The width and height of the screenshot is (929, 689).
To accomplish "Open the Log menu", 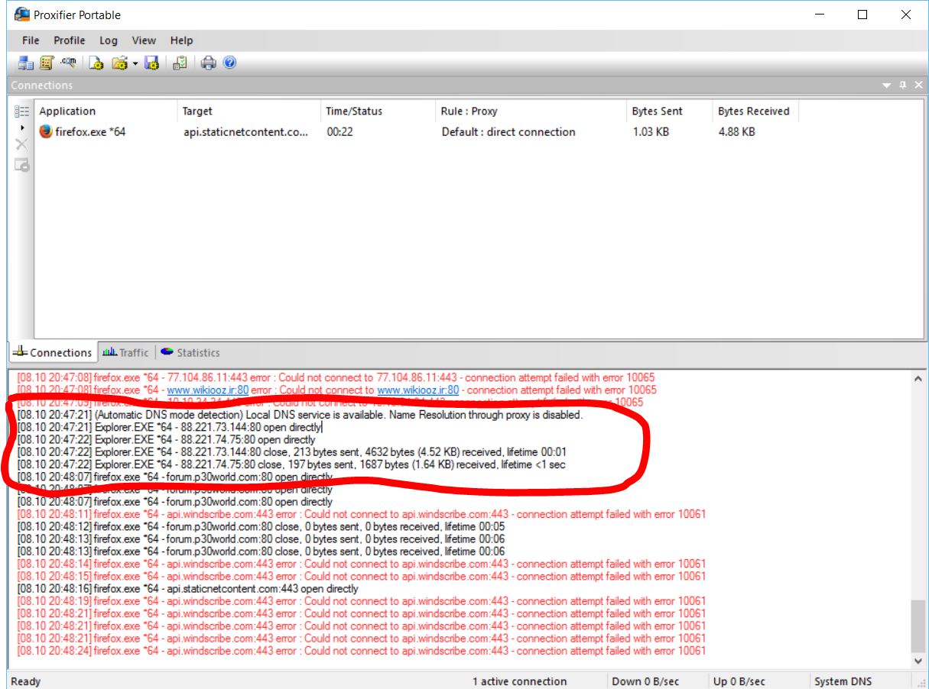I will click(109, 40).
